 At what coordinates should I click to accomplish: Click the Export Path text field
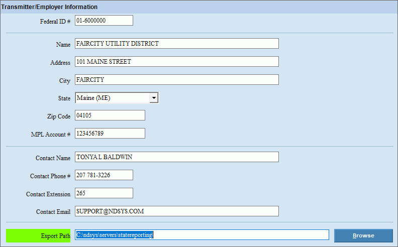click(202, 235)
